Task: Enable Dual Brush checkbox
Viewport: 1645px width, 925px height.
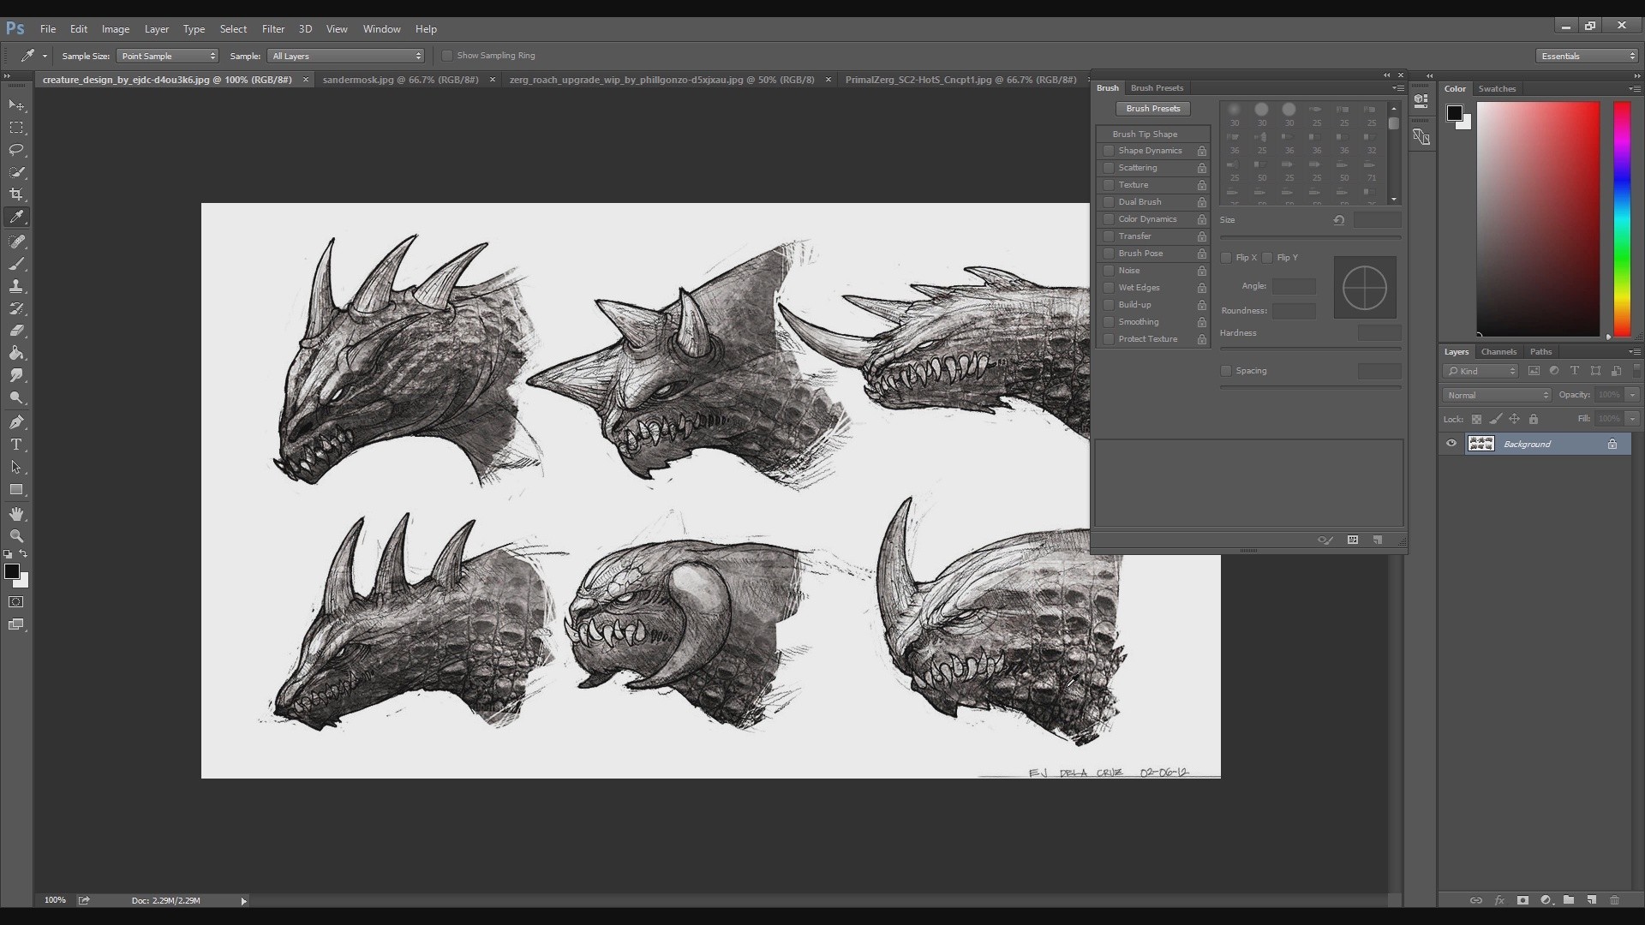Action: [1109, 202]
